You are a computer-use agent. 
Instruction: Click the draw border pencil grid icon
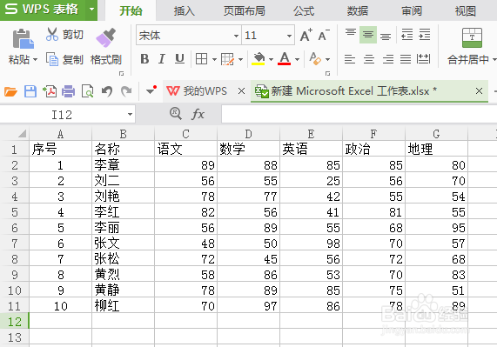(x=227, y=59)
